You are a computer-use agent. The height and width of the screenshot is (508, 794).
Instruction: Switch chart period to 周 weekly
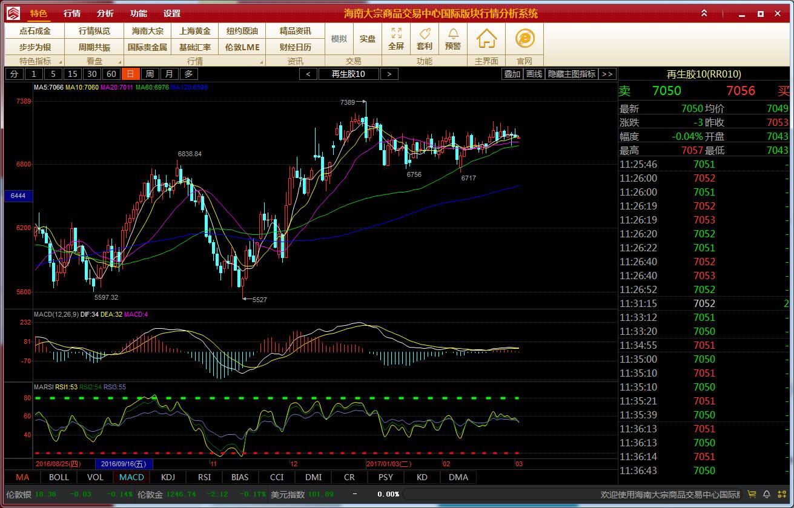click(150, 74)
